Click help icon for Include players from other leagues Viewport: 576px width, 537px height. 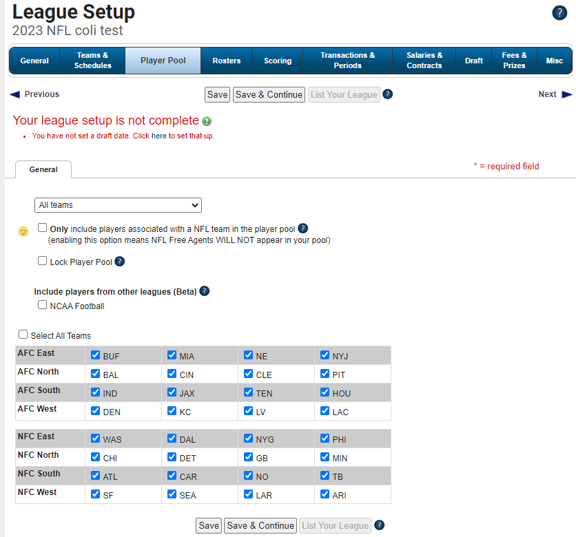click(204, 291)
